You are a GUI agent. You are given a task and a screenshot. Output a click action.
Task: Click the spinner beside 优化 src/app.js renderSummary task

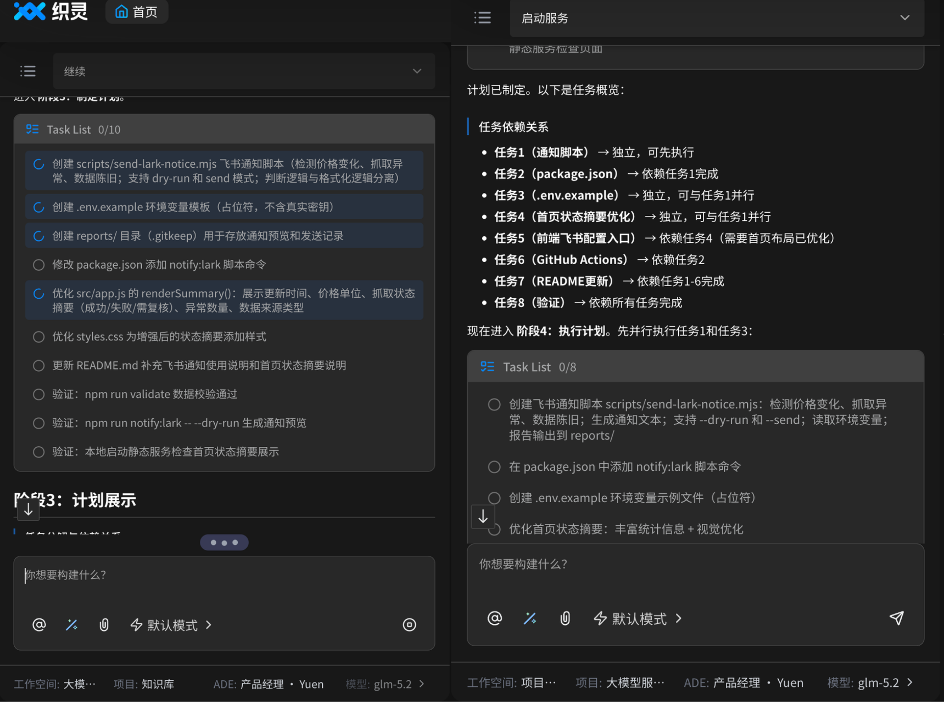point(39,294)
